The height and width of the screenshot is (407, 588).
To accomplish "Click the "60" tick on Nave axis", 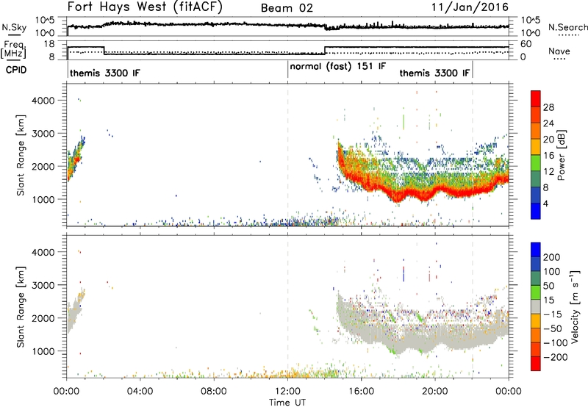I will point(526,44).
